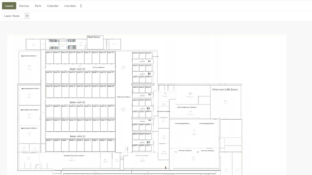The image size is (312, 175).
Task: Select the Layout tab
Action: click(x=9, y=6)
